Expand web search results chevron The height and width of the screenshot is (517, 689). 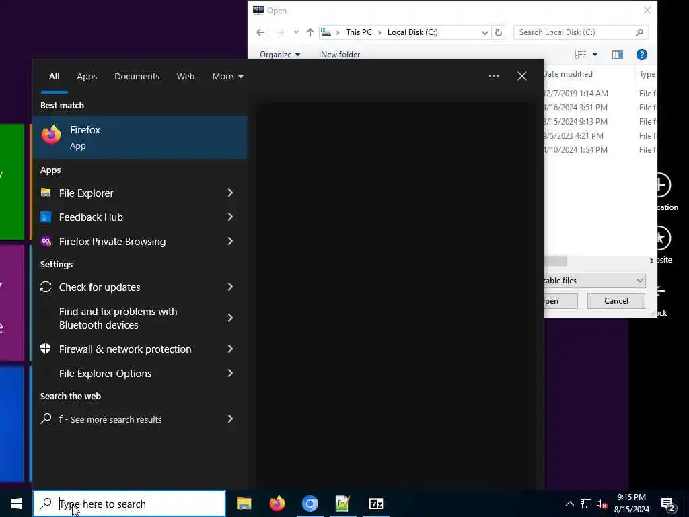pyautogui.click(x=230, y=419)
